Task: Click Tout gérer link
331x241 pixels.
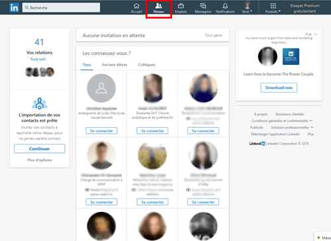Action: pos(214,35)
